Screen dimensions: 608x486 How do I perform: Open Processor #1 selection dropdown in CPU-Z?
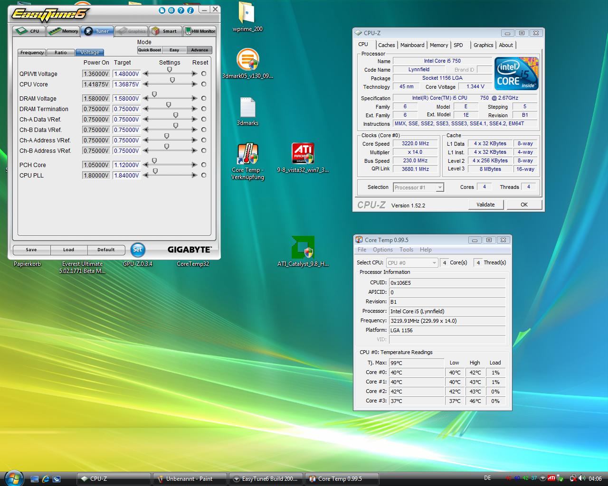coord(418,187)
